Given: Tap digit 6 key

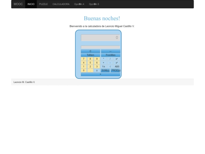Looking at the screenshot, I should coord(97,63).
